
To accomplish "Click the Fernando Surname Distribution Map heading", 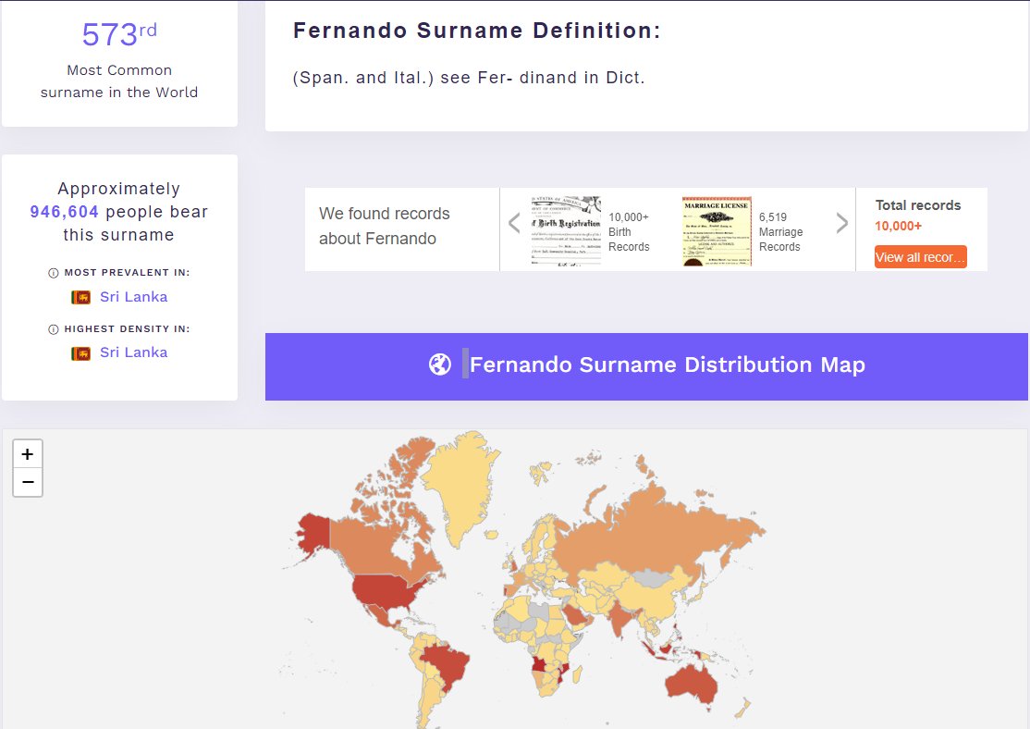I will (668, 364).
